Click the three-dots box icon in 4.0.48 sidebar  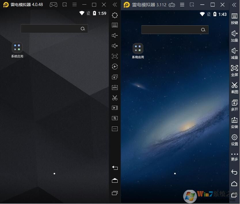coord(115,129)
